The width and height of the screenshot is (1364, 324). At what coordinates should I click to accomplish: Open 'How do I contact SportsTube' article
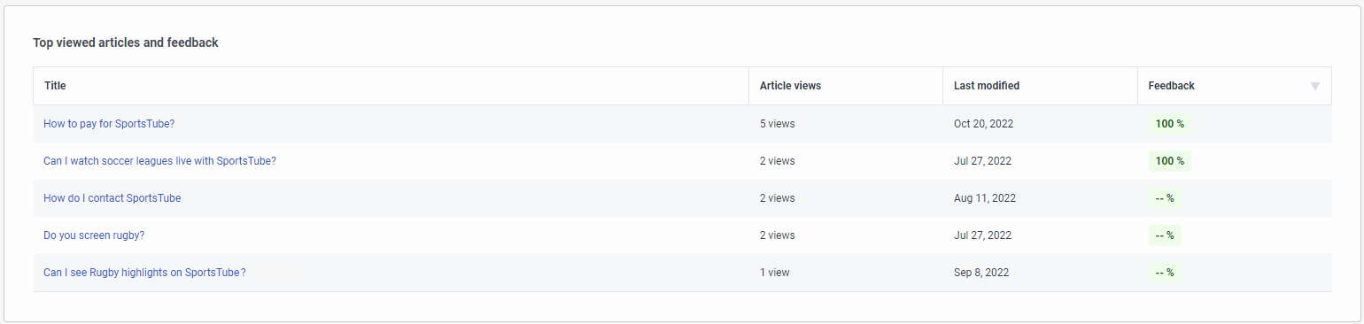[112, 198]
